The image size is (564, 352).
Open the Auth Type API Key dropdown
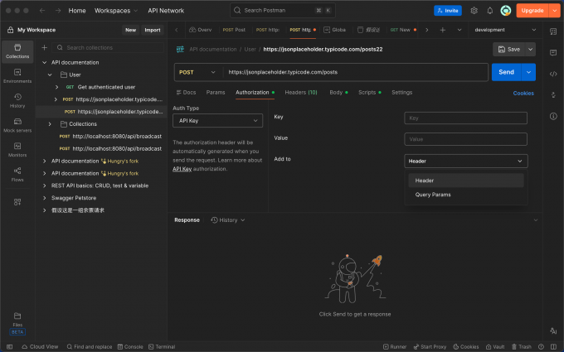(217, 121)
